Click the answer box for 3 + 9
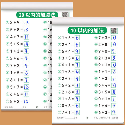Image resolution: width=125 pixels, height=125 pixels. [26, 22]
